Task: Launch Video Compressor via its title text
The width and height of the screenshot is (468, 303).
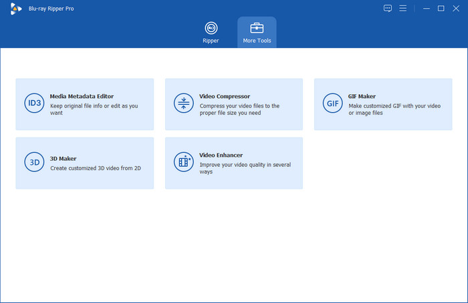Action: [x=224, y=96]
